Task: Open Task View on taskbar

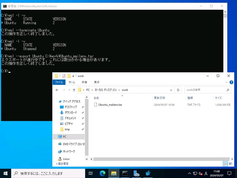Action: pos(91,173)
